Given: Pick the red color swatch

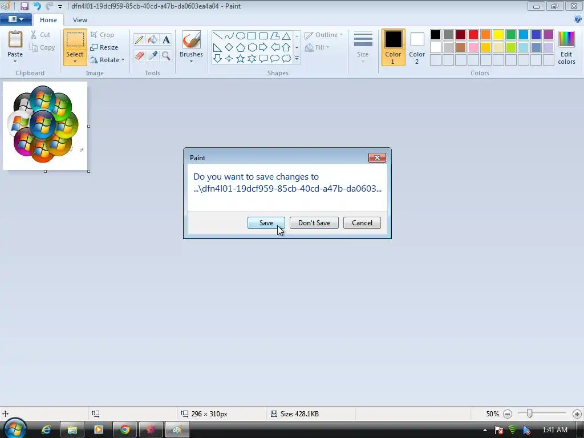Looking at the screenshot, I should coord(473,35).
